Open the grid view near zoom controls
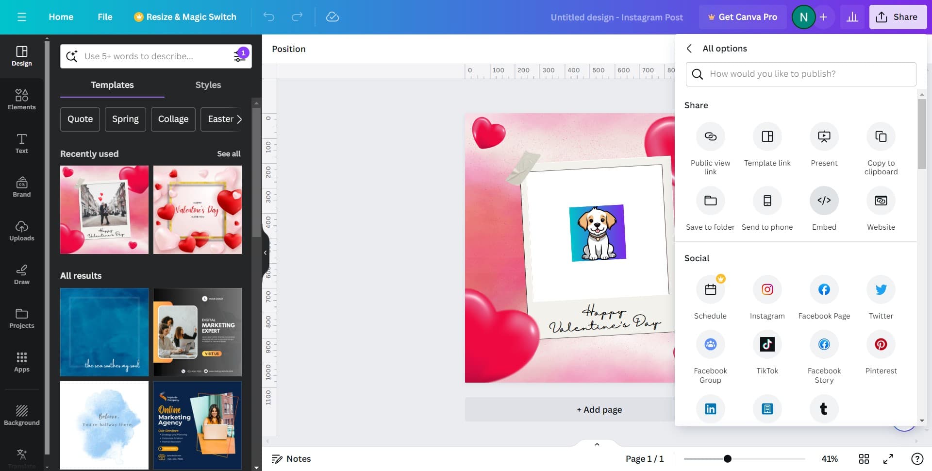This screenshot has width=932, height=471. [864, 458]
